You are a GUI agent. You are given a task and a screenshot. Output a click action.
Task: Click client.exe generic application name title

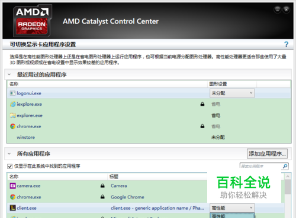157,208
